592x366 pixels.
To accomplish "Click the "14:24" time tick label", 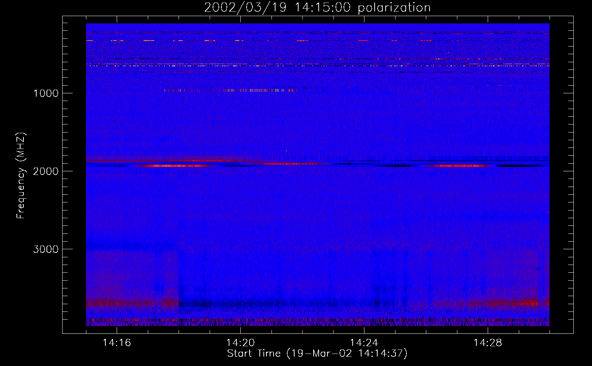I will coord(364,343).
